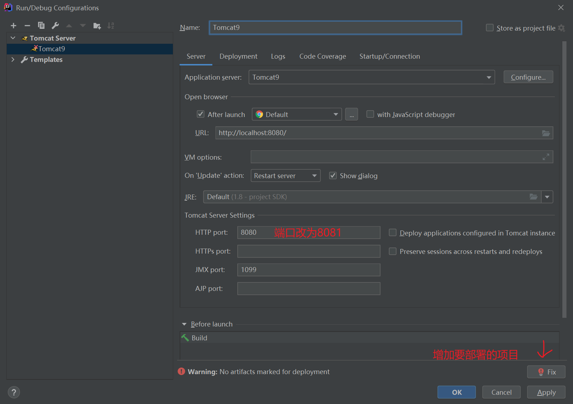Image resolution: width=573 pixels, height=404 pixels.
Task: Open edit templates wrench icon in toolbar
Action: 55,26
